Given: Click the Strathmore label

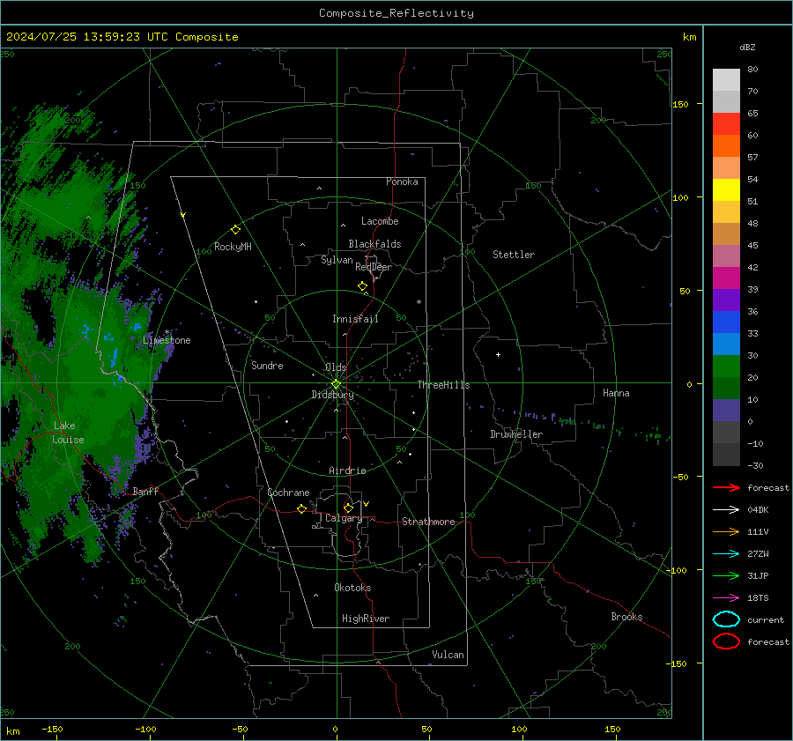Looking at the screenshot, I should click(428, 522).
